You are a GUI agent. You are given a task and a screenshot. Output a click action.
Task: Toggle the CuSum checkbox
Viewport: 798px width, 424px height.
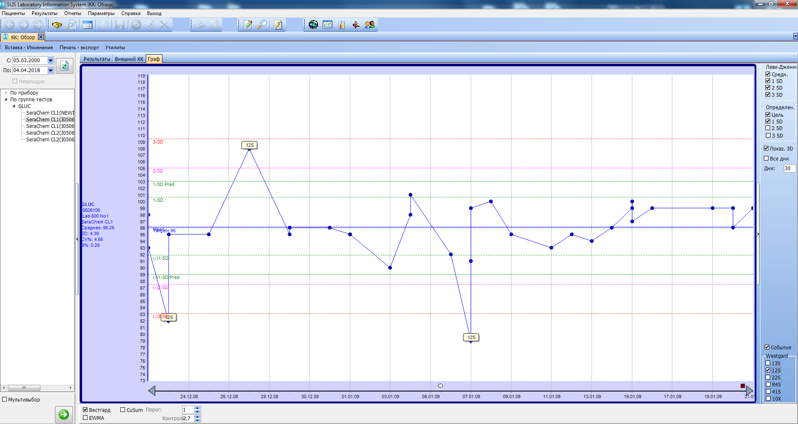(x=123, y=410)
